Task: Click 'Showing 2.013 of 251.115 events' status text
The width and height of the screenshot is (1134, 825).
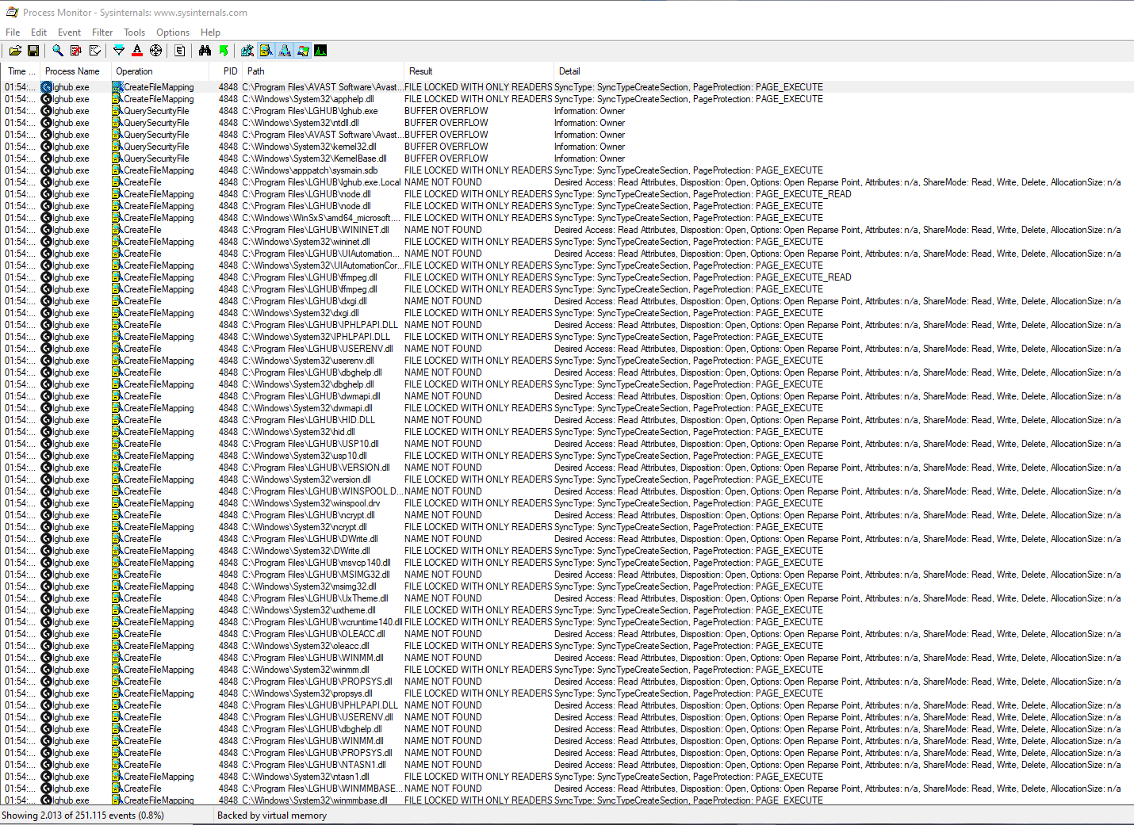Action: coord(82,815)
